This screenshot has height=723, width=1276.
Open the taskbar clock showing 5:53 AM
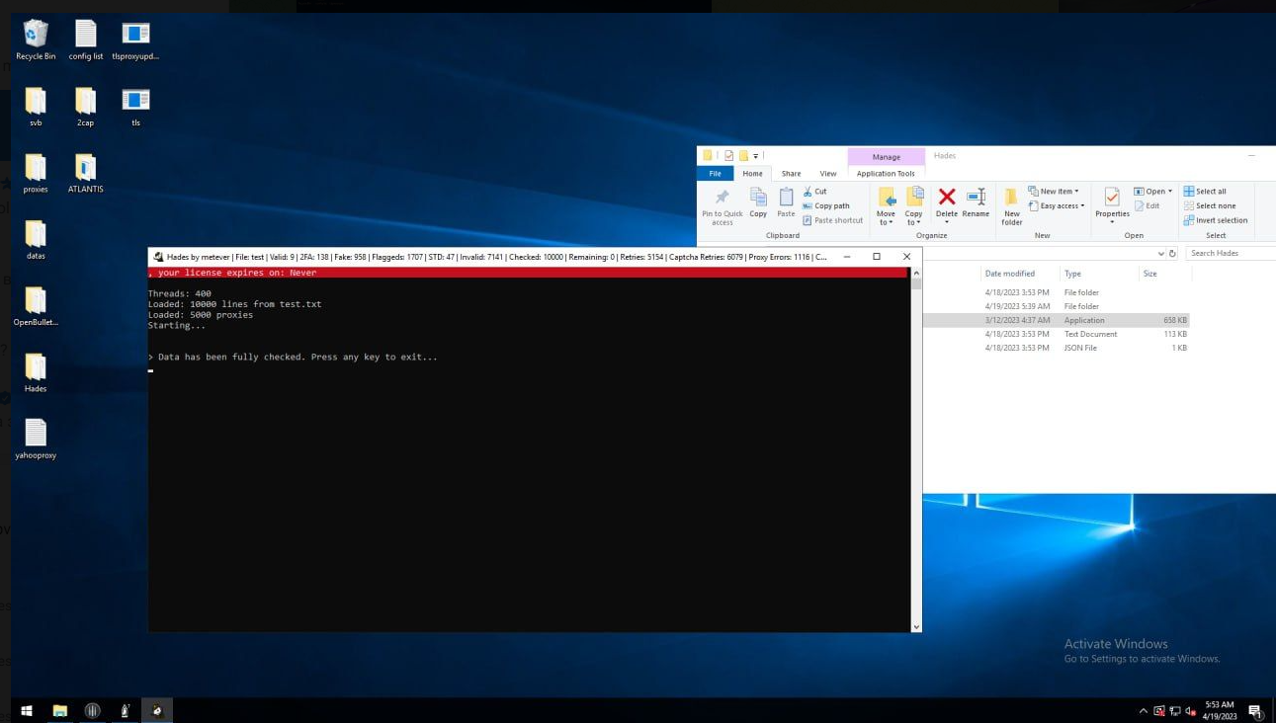click(x=1220, y=710)
